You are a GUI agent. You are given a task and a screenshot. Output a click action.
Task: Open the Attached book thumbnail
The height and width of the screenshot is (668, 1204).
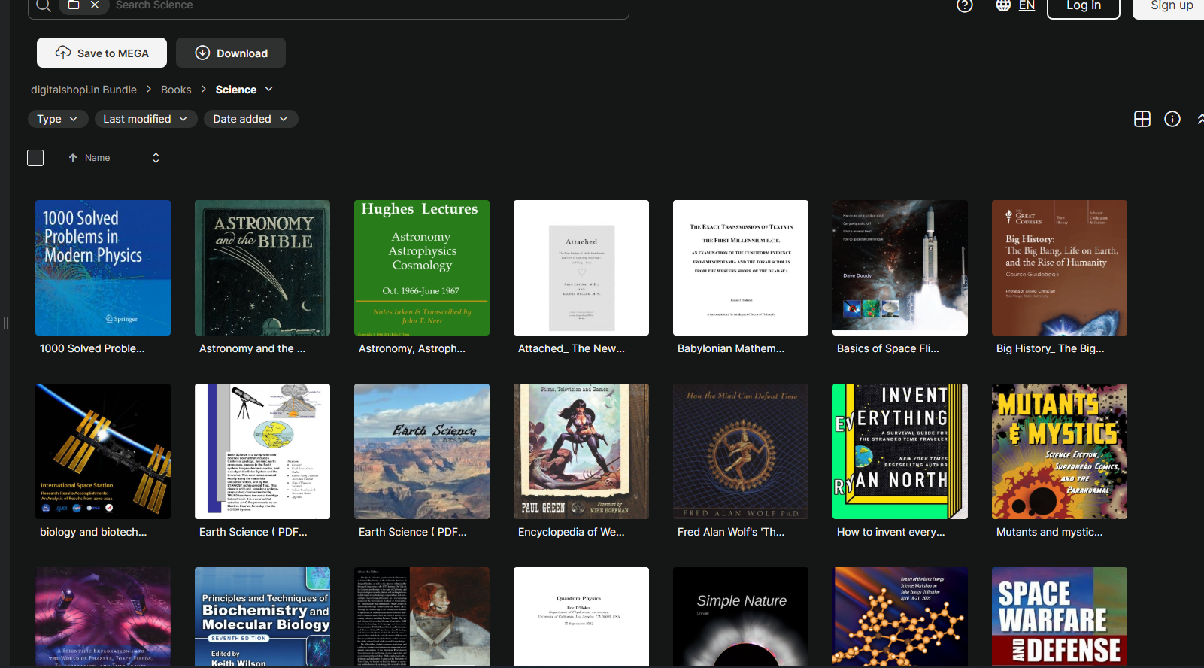point(581,268)
